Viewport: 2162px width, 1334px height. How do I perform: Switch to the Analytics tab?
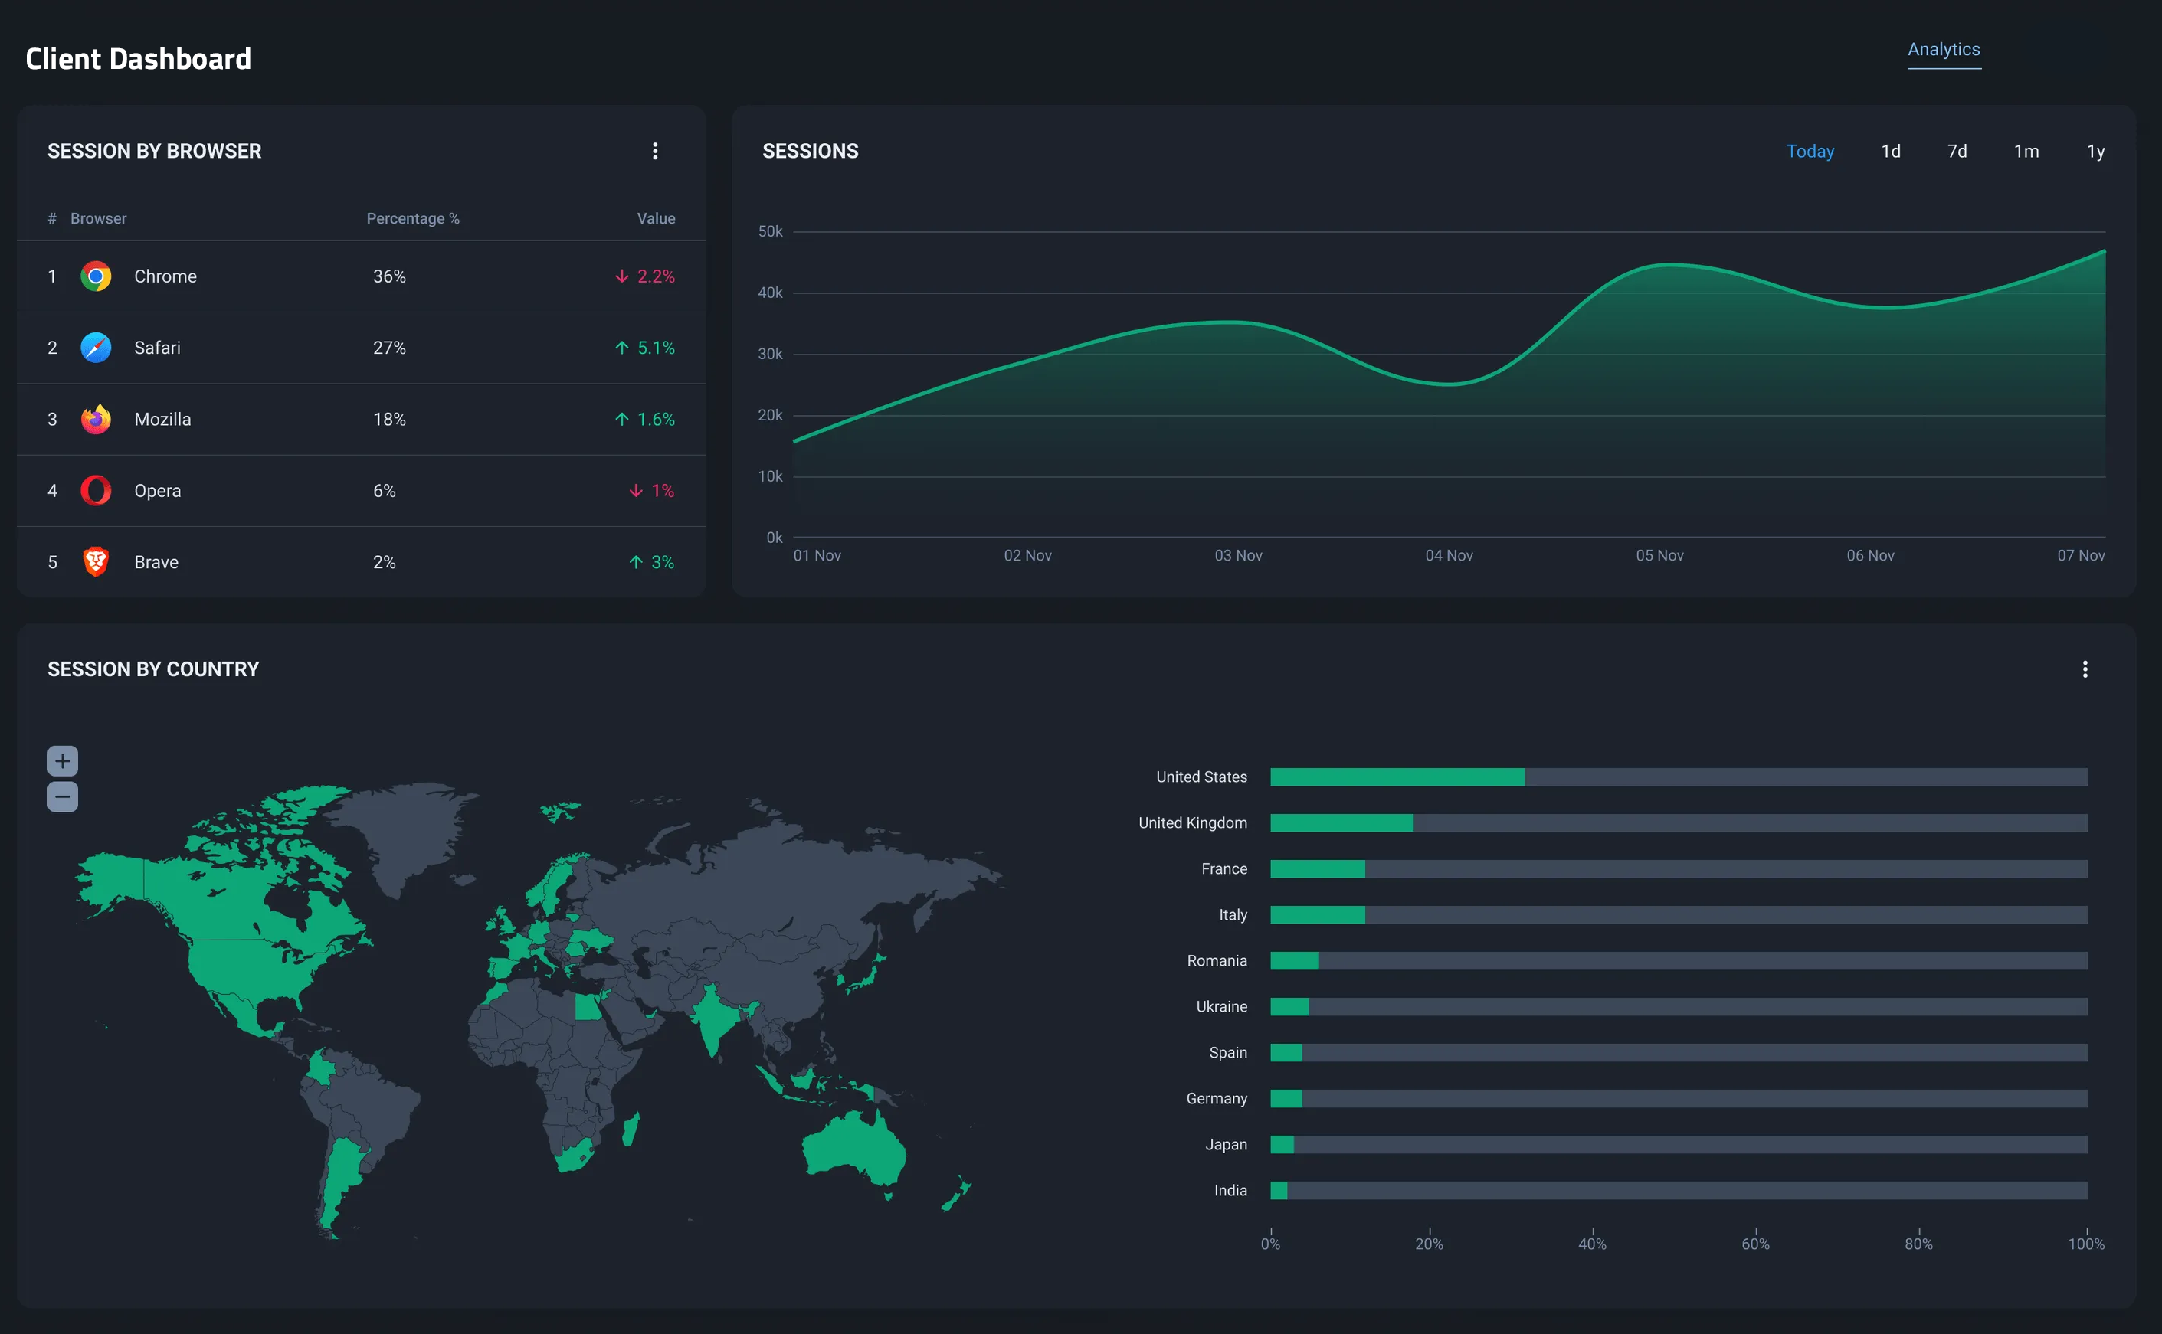click(x=1943, y=50)
